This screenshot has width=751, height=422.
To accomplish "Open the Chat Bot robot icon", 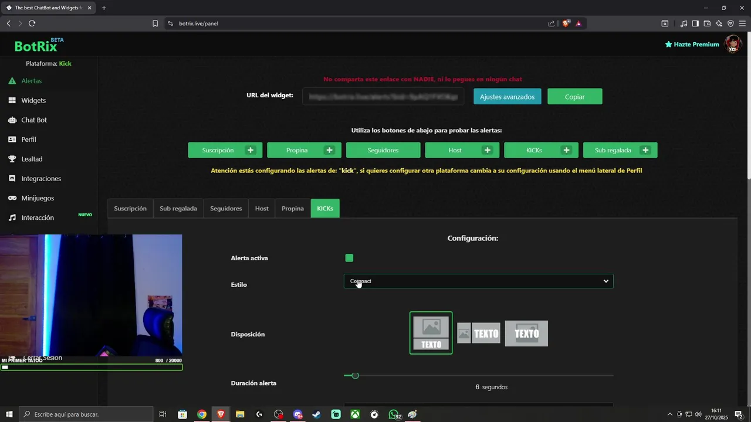I will (x=12, y=120).
